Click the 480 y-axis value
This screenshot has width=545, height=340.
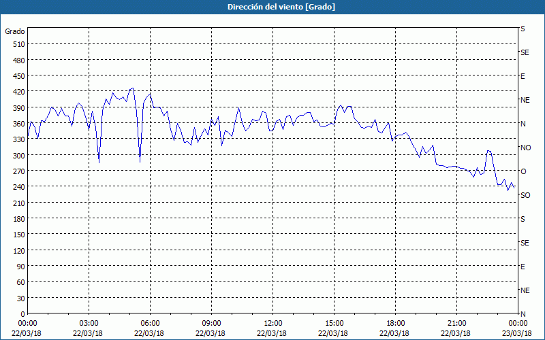19,61
